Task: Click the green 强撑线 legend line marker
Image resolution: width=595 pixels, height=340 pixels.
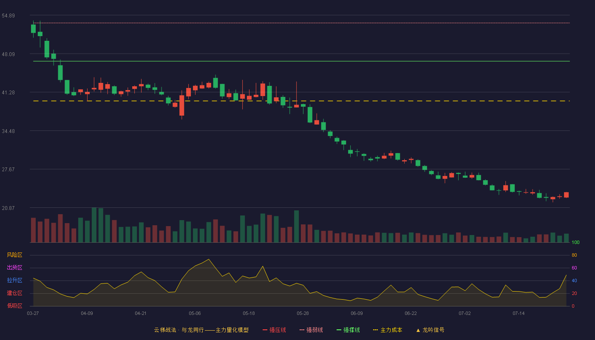Action: click(339, 330)
